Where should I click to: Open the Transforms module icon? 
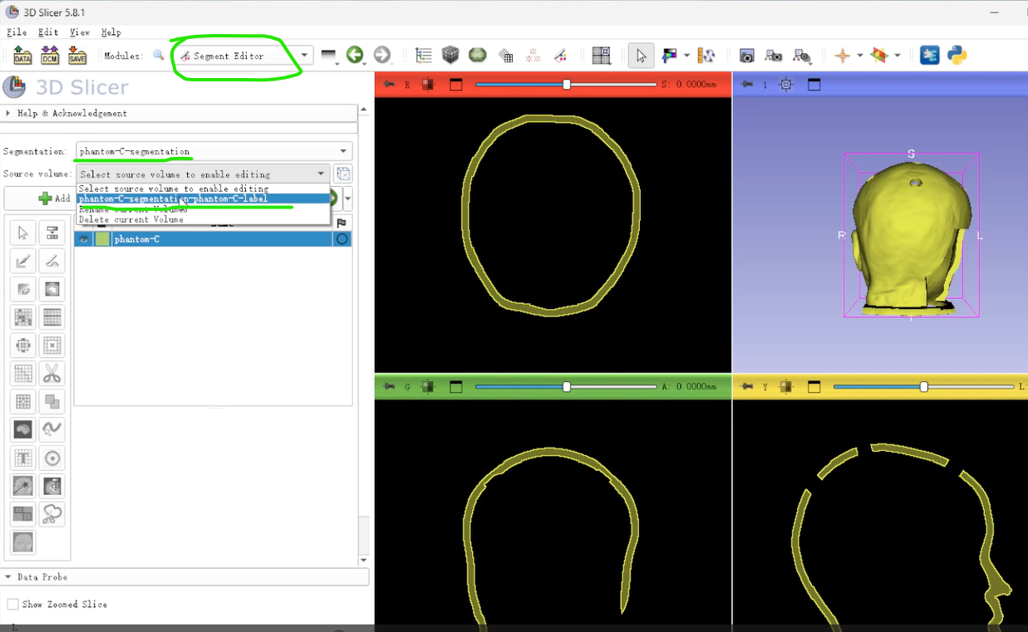505,56
